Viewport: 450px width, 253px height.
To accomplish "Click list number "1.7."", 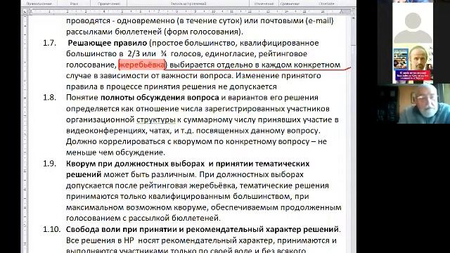I will click(49, 43).
